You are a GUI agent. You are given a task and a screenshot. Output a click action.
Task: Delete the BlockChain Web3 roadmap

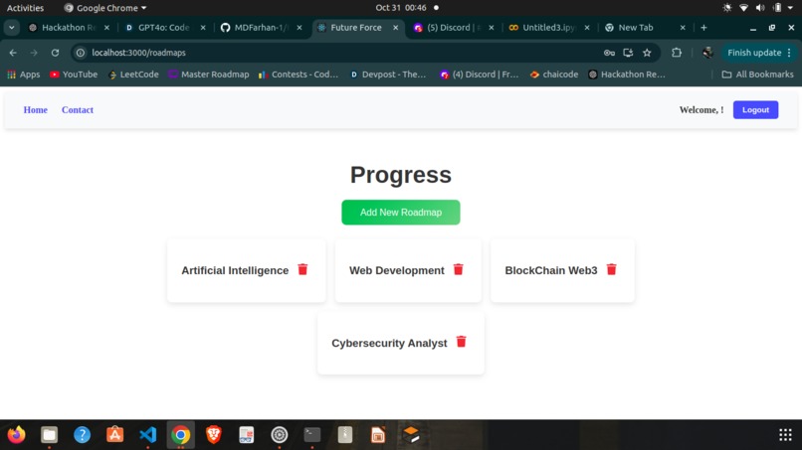coord(611,269)
